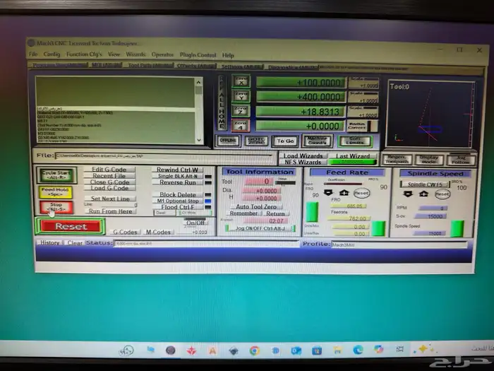The image size is (494, 371).
Task: Open the Wizards menu
Action: click(x=136, y=54)
